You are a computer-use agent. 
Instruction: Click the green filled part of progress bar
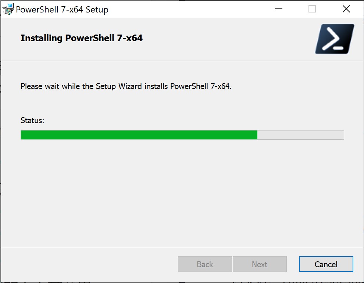tap(139, 135)
